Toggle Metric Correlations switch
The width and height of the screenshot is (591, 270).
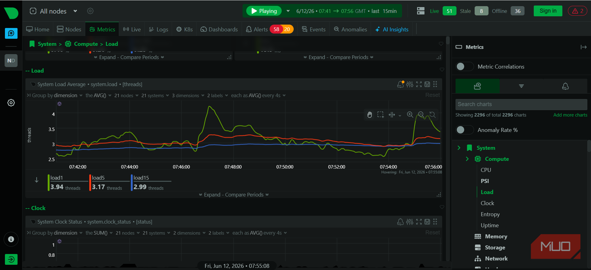(x=465, y=66)
